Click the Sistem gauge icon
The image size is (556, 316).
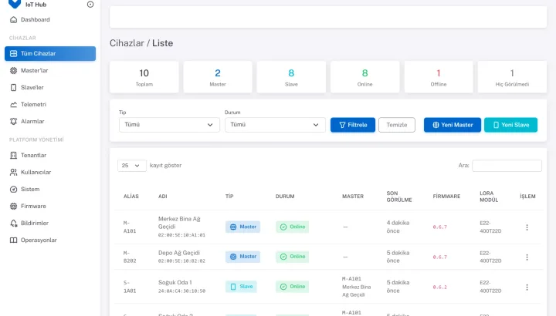coord(13,190)
